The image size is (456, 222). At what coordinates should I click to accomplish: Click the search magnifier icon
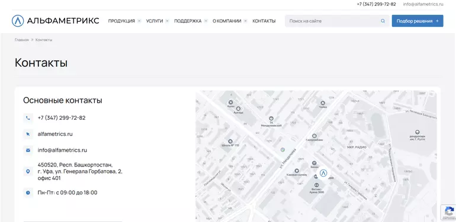[x=383, y=21]
